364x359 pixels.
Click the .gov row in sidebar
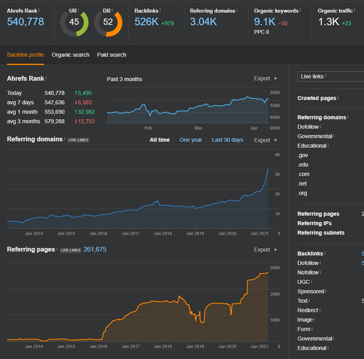pyautogui.click(x=303, y=155)
